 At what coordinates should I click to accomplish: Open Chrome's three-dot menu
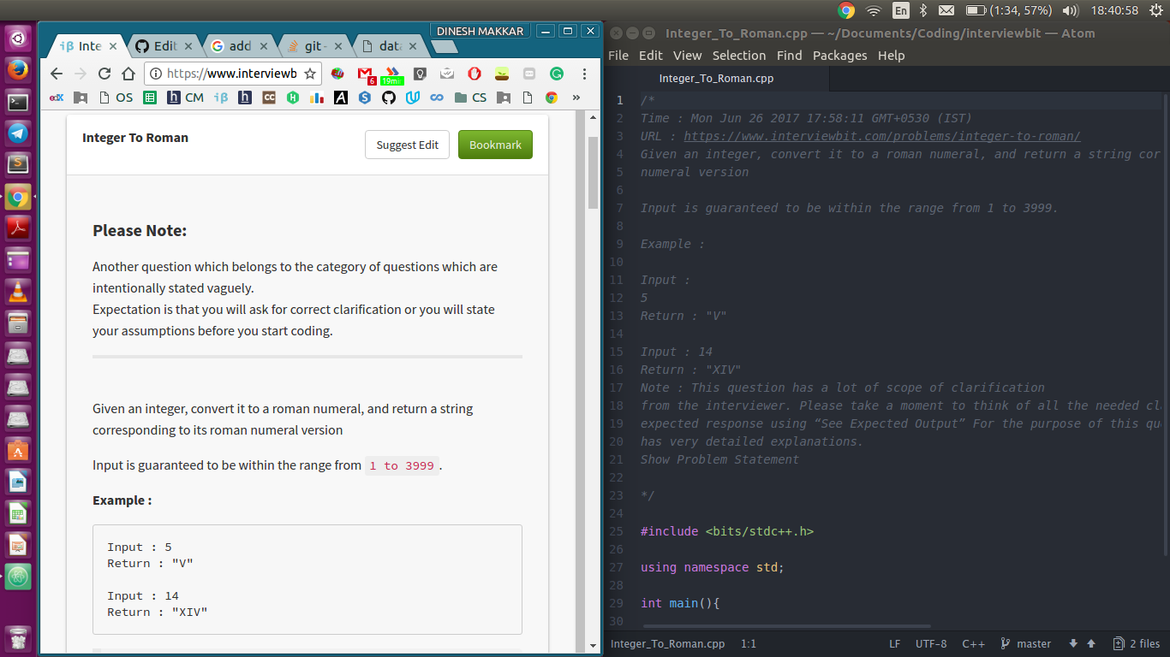585,74
